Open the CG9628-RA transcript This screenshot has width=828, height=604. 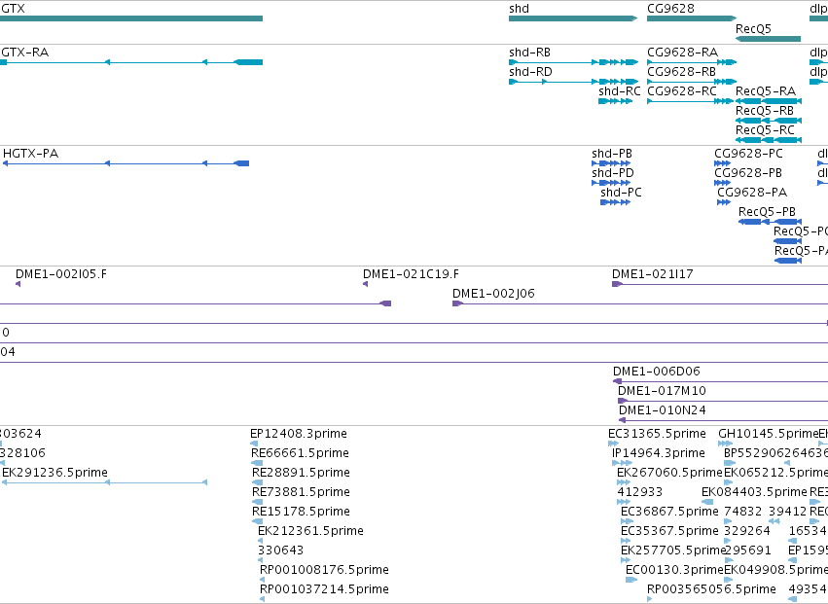[x=691, y=62]
